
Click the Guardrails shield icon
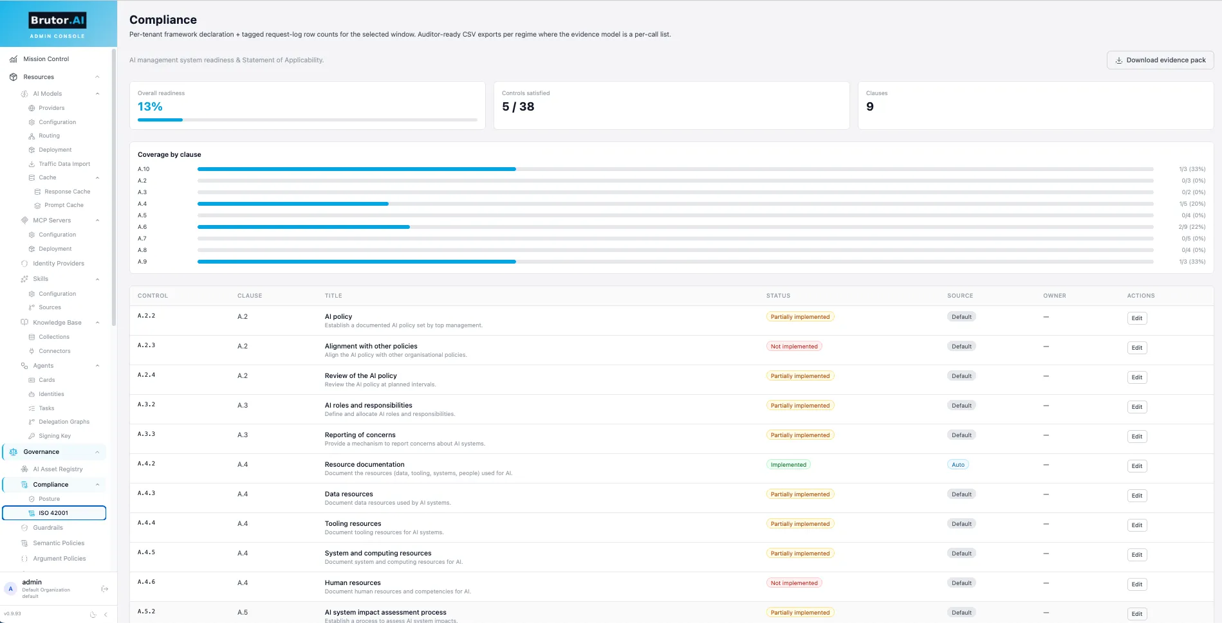click(x=24, y=528)
